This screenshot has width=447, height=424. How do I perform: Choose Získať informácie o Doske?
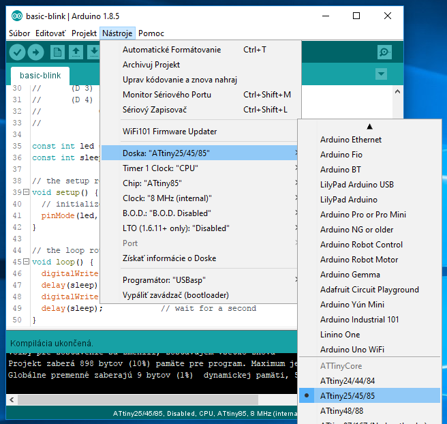[x=200, y=258]
